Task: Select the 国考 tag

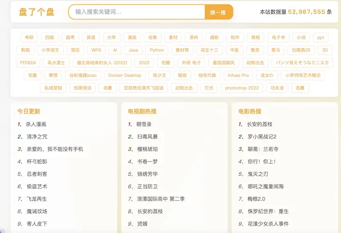Action: coord(70,38)
